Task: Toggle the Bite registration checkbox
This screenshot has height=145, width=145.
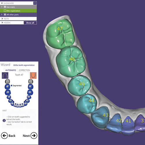Action: (x=5, y=11)
